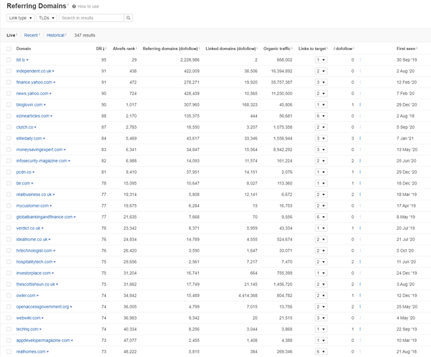
Task: Open the appdevelopermagazine.com domain link
Action: 43,341
